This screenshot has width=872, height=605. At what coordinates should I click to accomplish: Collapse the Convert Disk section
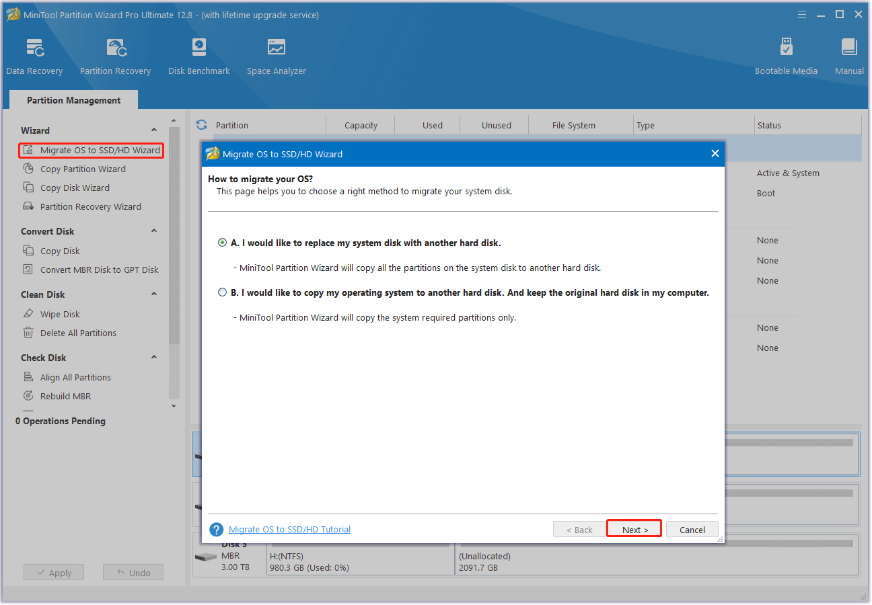[x=154, y=231]
